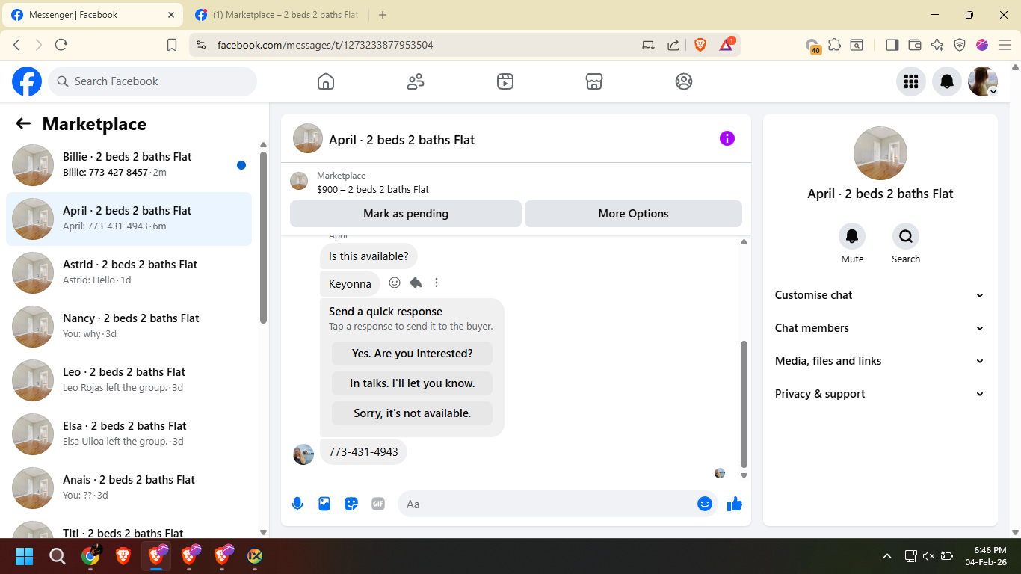Show hidden icons in system tray
The width and height of the screenshot is (1021, 574).
click(887, 556)
